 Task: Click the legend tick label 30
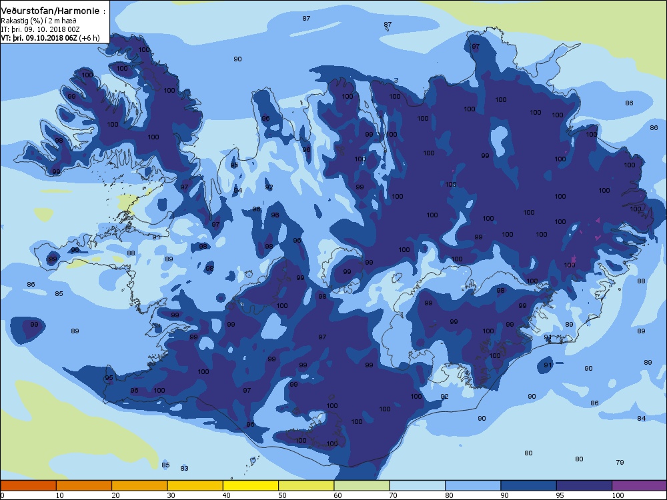click(x=171, y=495)
